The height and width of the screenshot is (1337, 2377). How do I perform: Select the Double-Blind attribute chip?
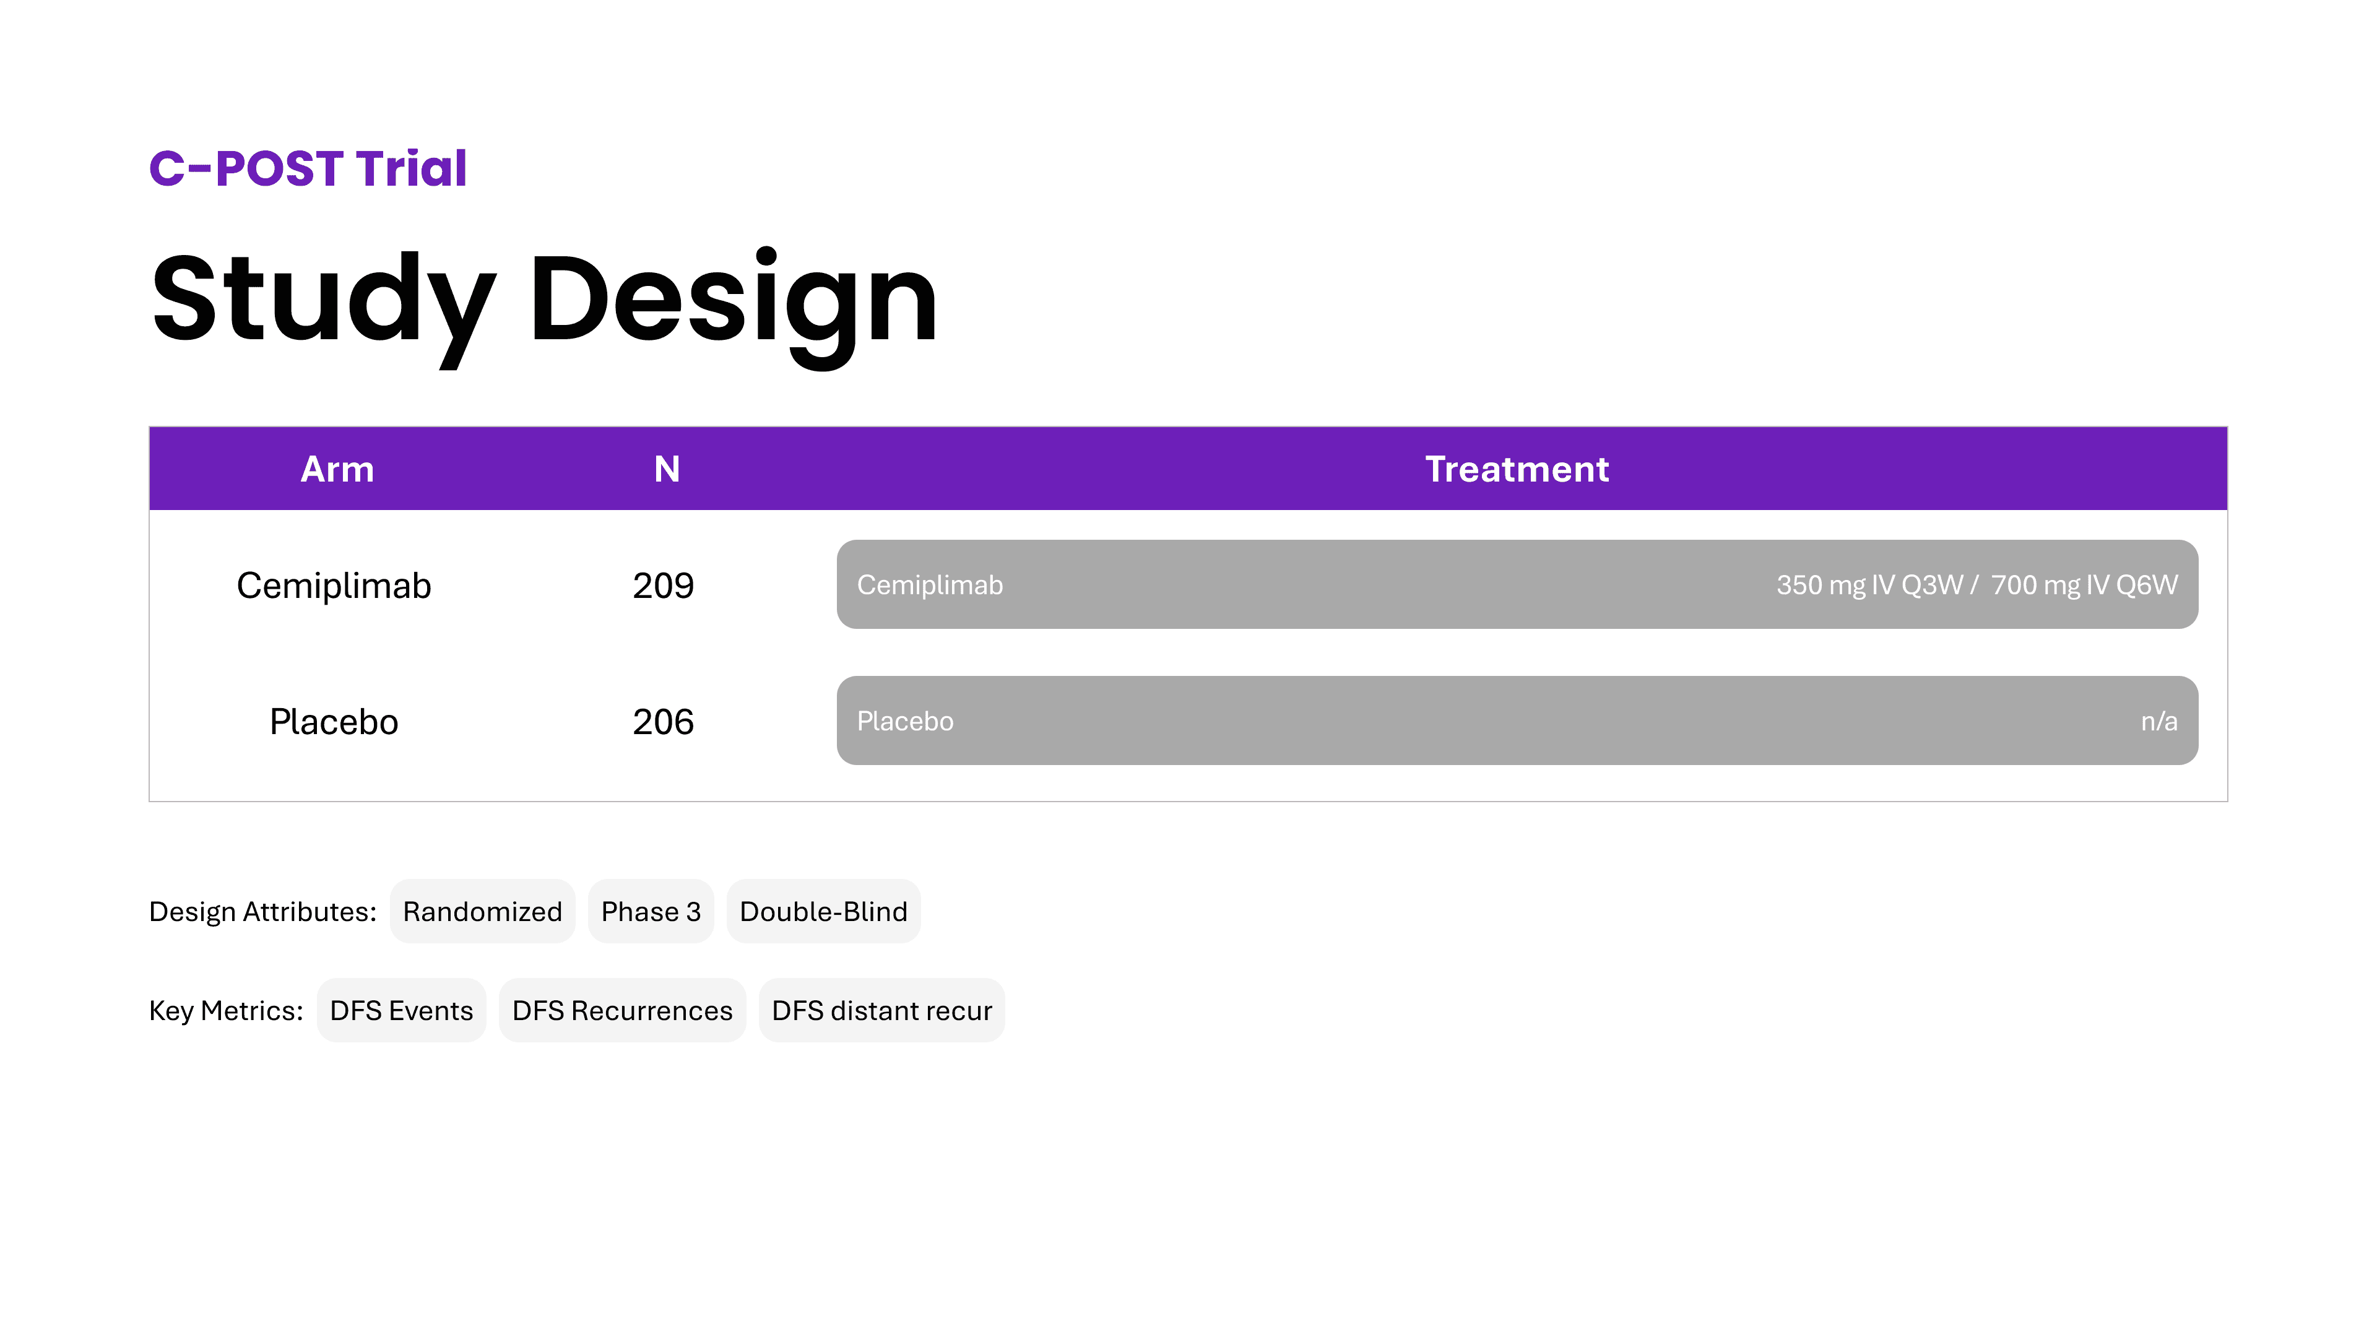[x=823, y=911]
